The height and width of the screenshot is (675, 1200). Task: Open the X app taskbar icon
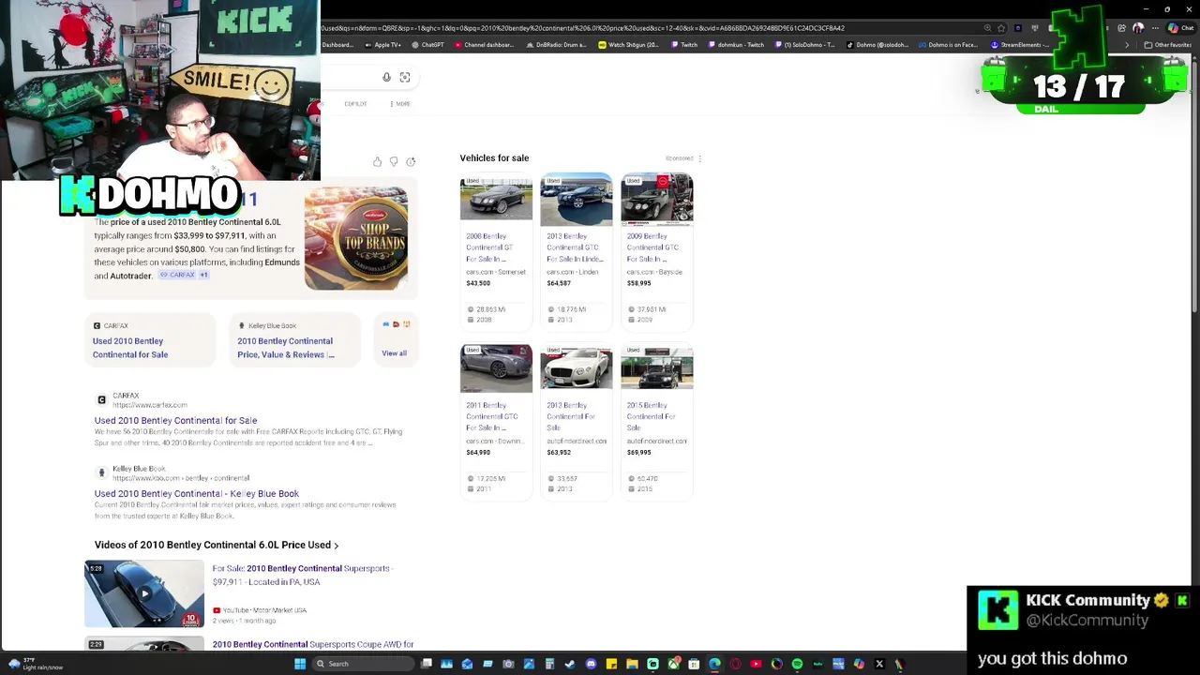pos(879,664)
